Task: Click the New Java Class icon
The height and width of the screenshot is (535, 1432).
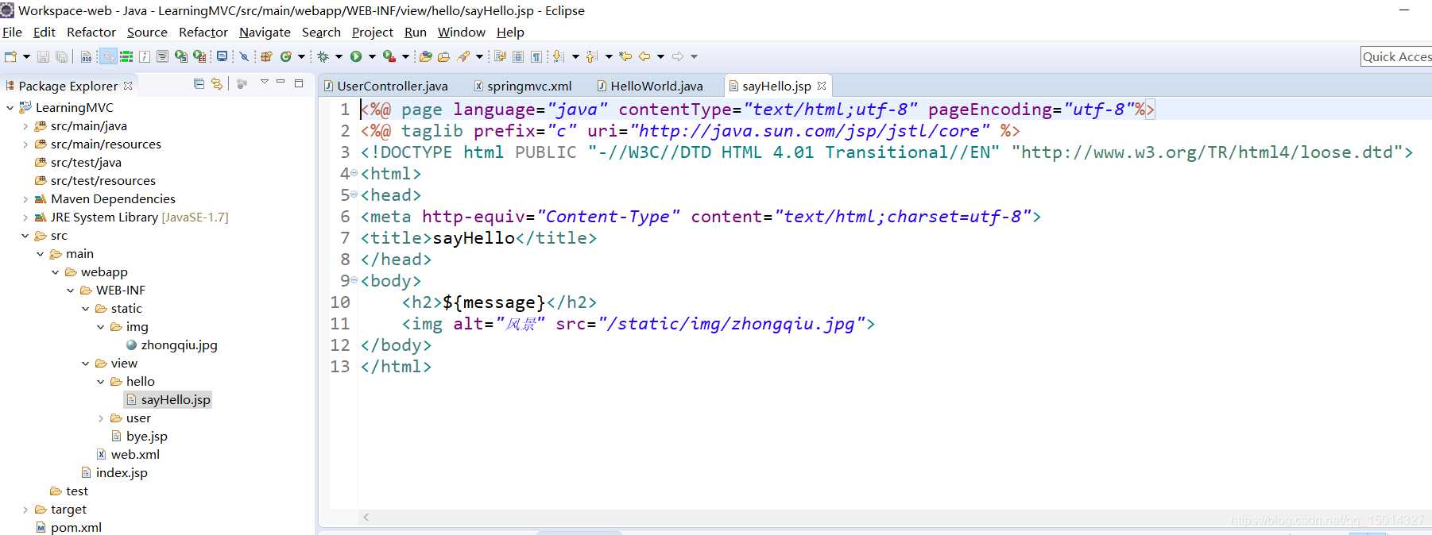Action: coord(286,56)
